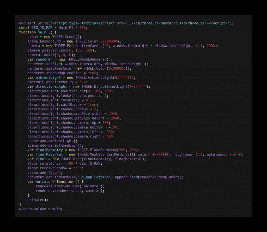
Task: Place cursor on the const DEG_TO_RAD declaration
Action: point(42,28)
